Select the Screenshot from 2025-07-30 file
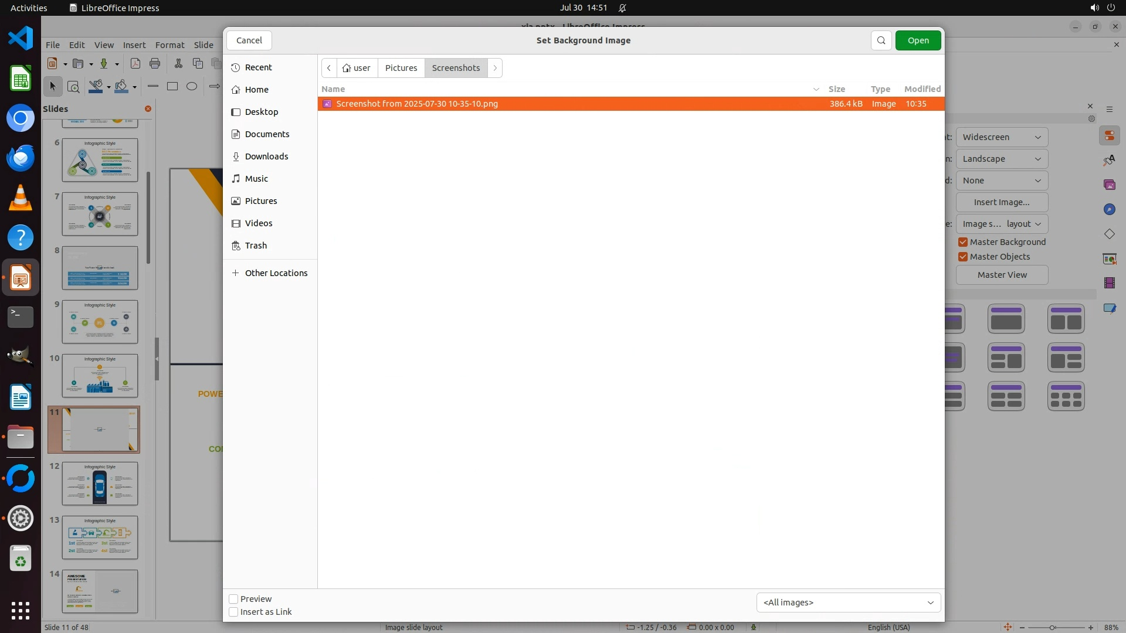The height and width of the screenshot is (633, 1126). pos(417,104)
